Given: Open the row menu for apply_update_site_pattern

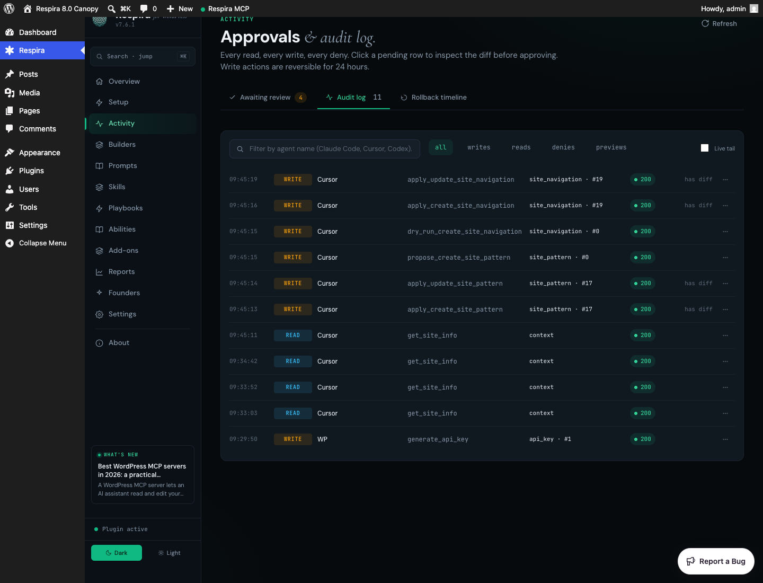Looking at the screenshot, I should click(x=725, y=284).
